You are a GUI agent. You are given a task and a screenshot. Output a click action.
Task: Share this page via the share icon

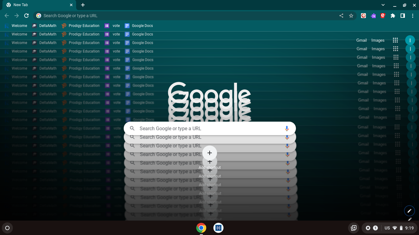[x=341, y=16]
